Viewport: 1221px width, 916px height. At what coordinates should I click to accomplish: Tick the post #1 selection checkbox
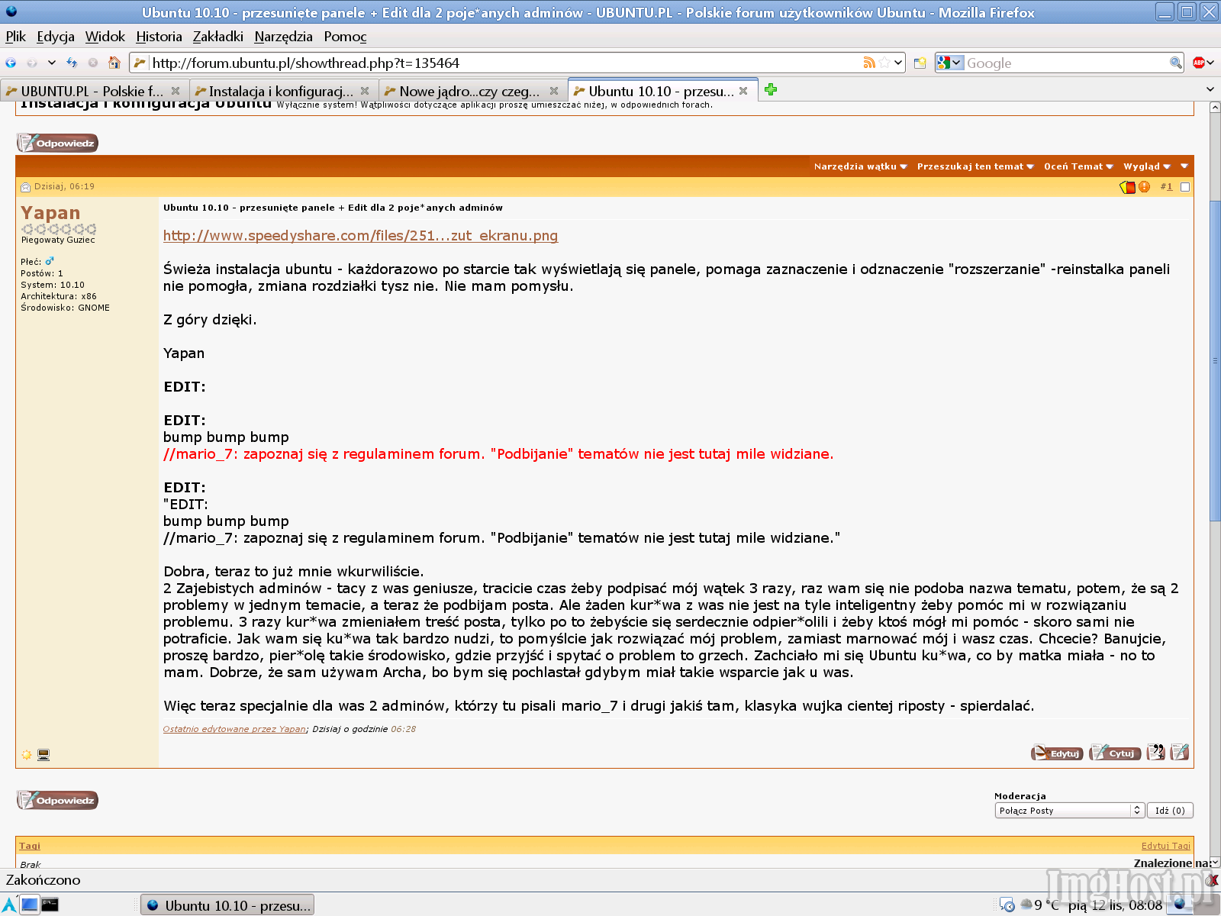click(1185, 187)
